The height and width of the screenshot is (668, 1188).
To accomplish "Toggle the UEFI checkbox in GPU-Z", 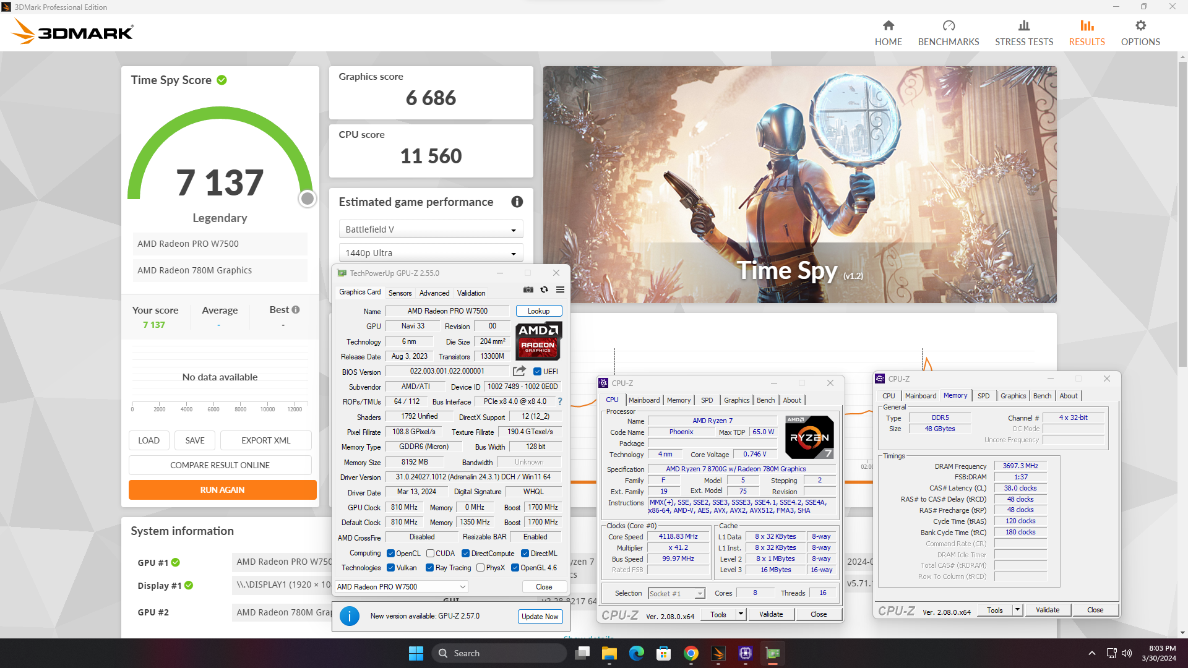I will 537,372.
